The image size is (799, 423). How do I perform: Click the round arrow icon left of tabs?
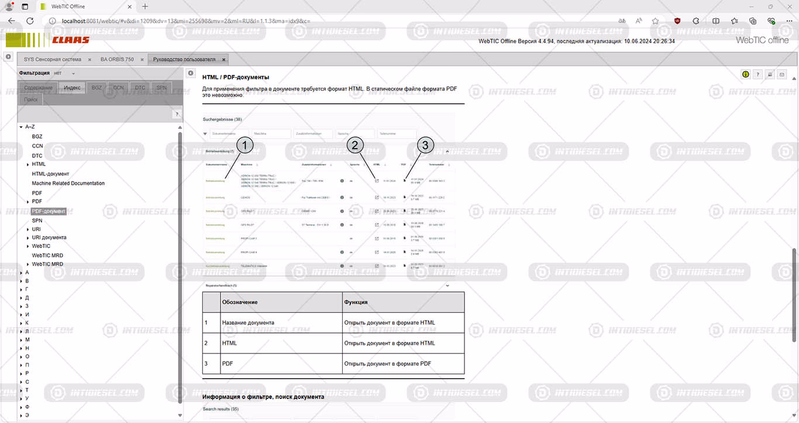click(8, 57)
